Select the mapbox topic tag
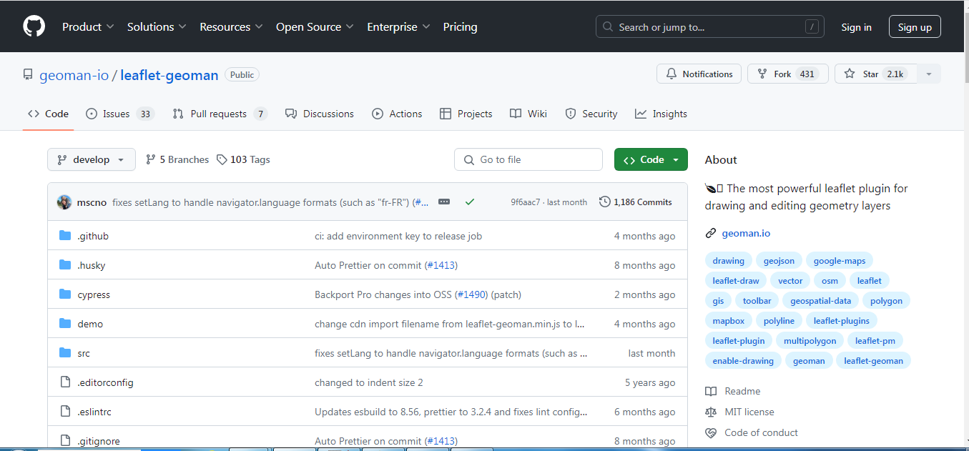This screenshot has width=969, height=451. pyautogui.click(x=728, y=321)
